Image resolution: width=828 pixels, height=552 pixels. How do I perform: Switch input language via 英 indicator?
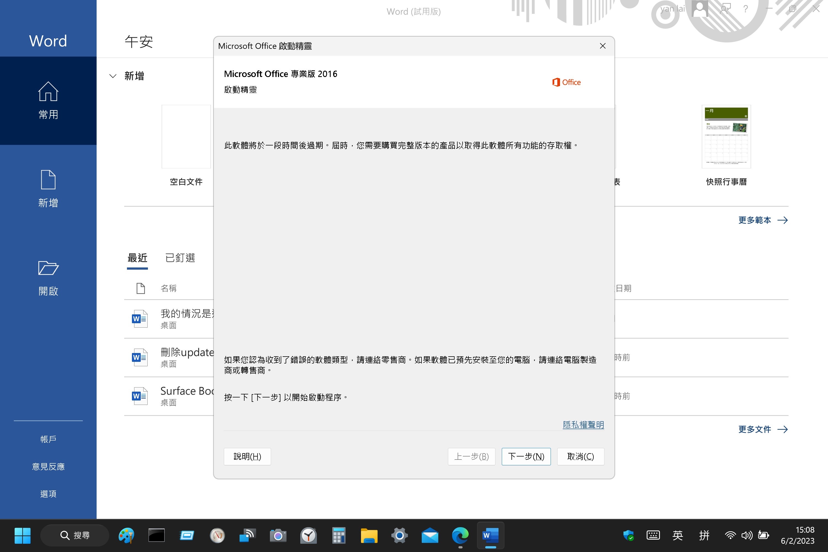[x=678, y=535]
